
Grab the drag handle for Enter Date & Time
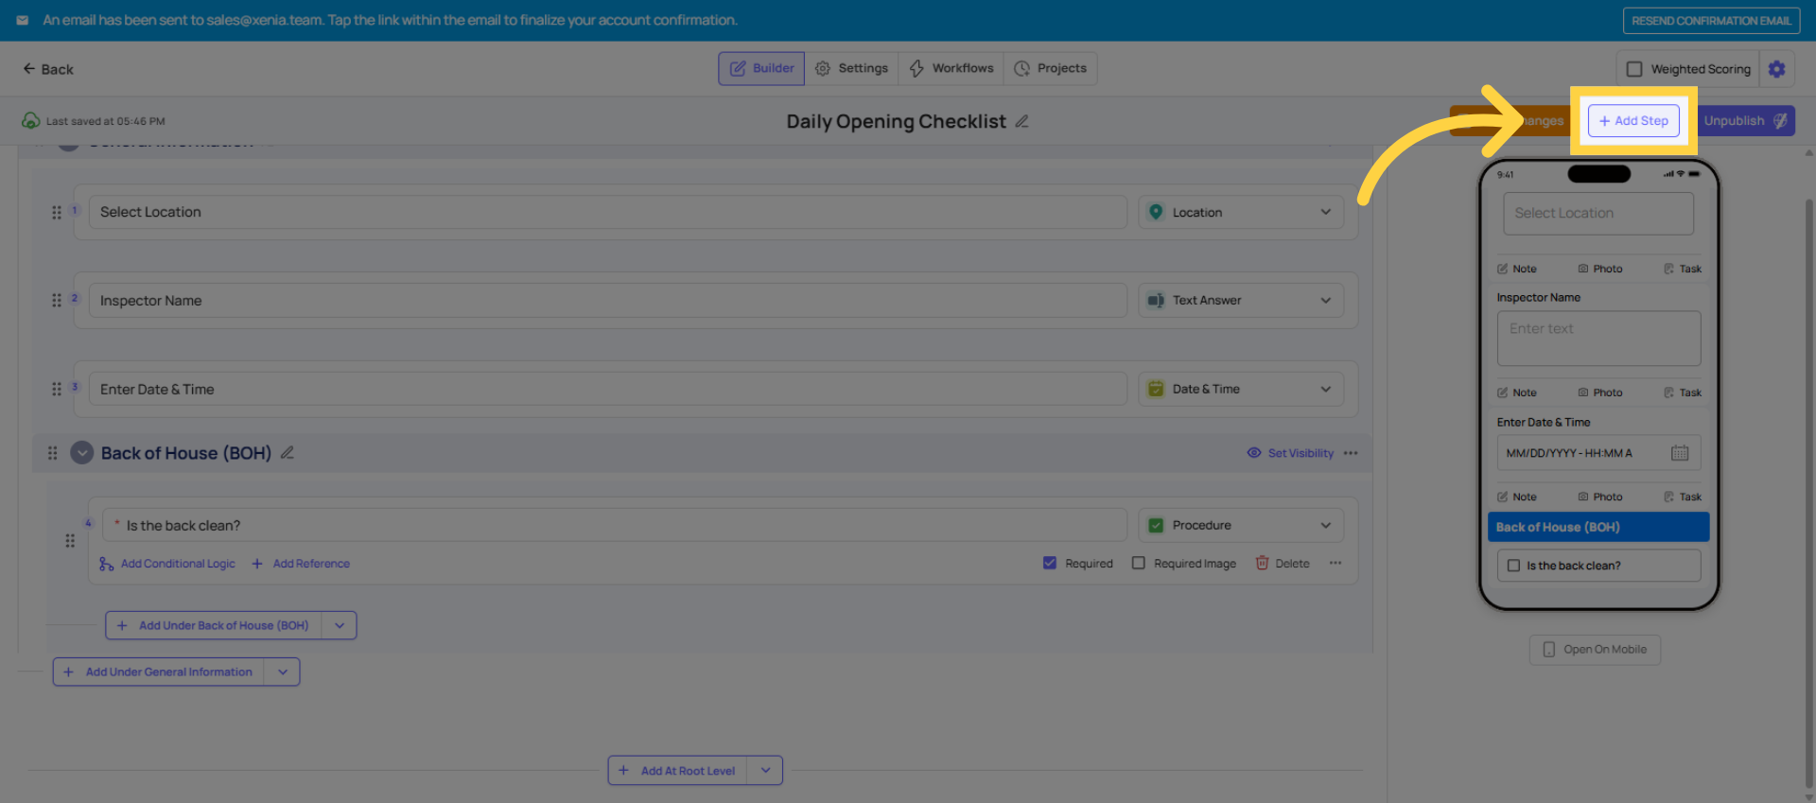click(x=57, y=389)
